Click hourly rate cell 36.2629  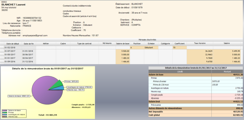(200, 51)
